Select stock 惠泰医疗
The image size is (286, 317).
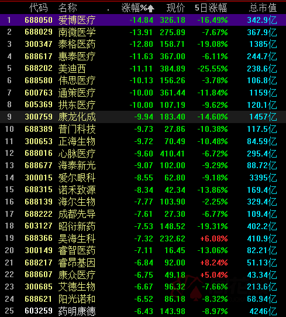coord(77,56)
